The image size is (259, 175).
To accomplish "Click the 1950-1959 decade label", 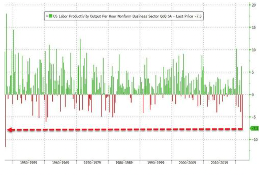I will [x=29, y=163].
